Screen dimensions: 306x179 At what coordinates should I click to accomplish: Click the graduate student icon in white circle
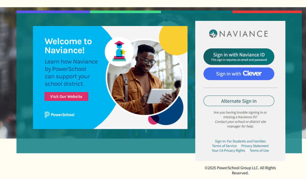(119, 51)
